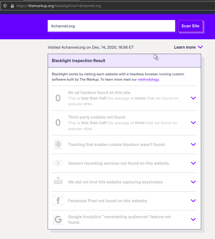Expand the third-party cookies result row
The width and height of the screenshot is (215, 239).
point(193,123)
